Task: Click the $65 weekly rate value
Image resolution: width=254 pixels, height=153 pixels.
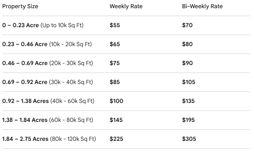Action: (x=115, y=44)
